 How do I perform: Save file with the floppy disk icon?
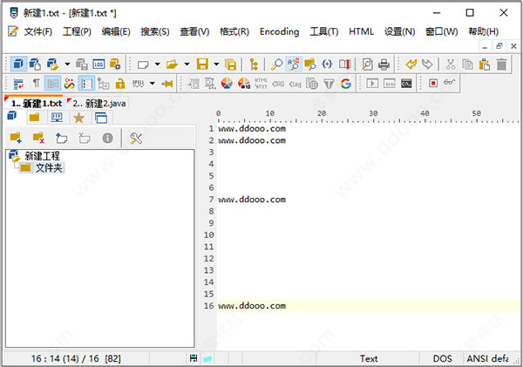pyautogui.click(x=202, y=64)
